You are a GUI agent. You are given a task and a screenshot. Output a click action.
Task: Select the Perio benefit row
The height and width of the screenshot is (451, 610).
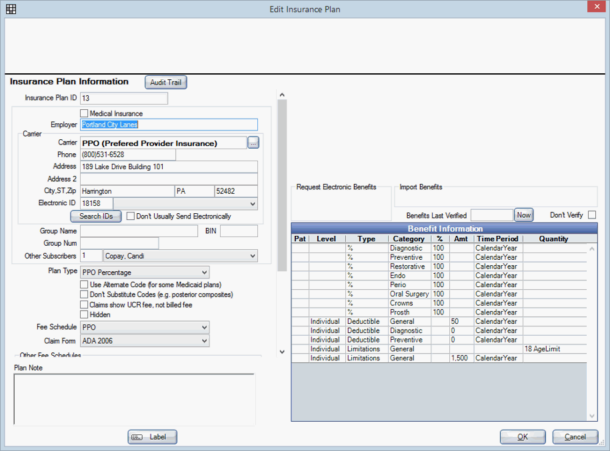[x=439, y=284]
